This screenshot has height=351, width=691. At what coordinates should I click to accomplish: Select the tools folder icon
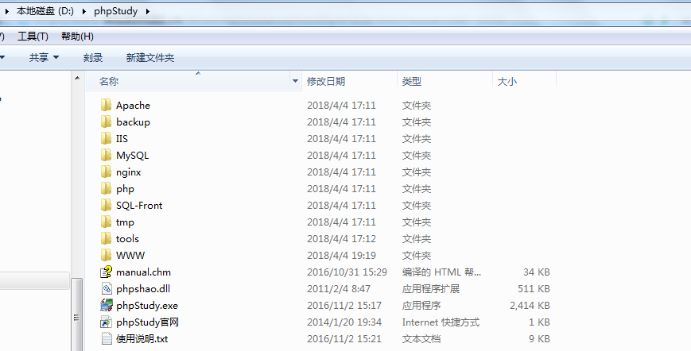106,239
